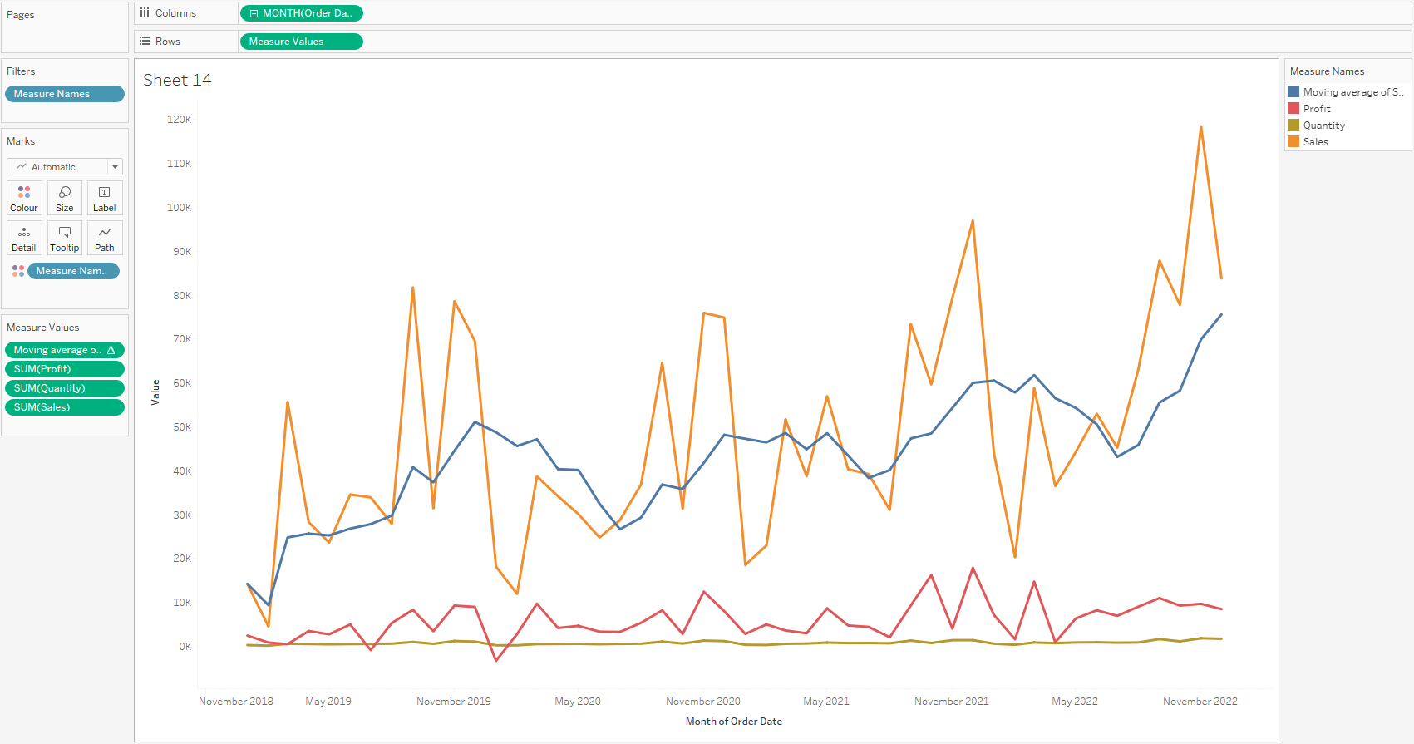Select the SUM(Sales) pill
This screenshot has width=1414, height=744.
pos(65,407)
